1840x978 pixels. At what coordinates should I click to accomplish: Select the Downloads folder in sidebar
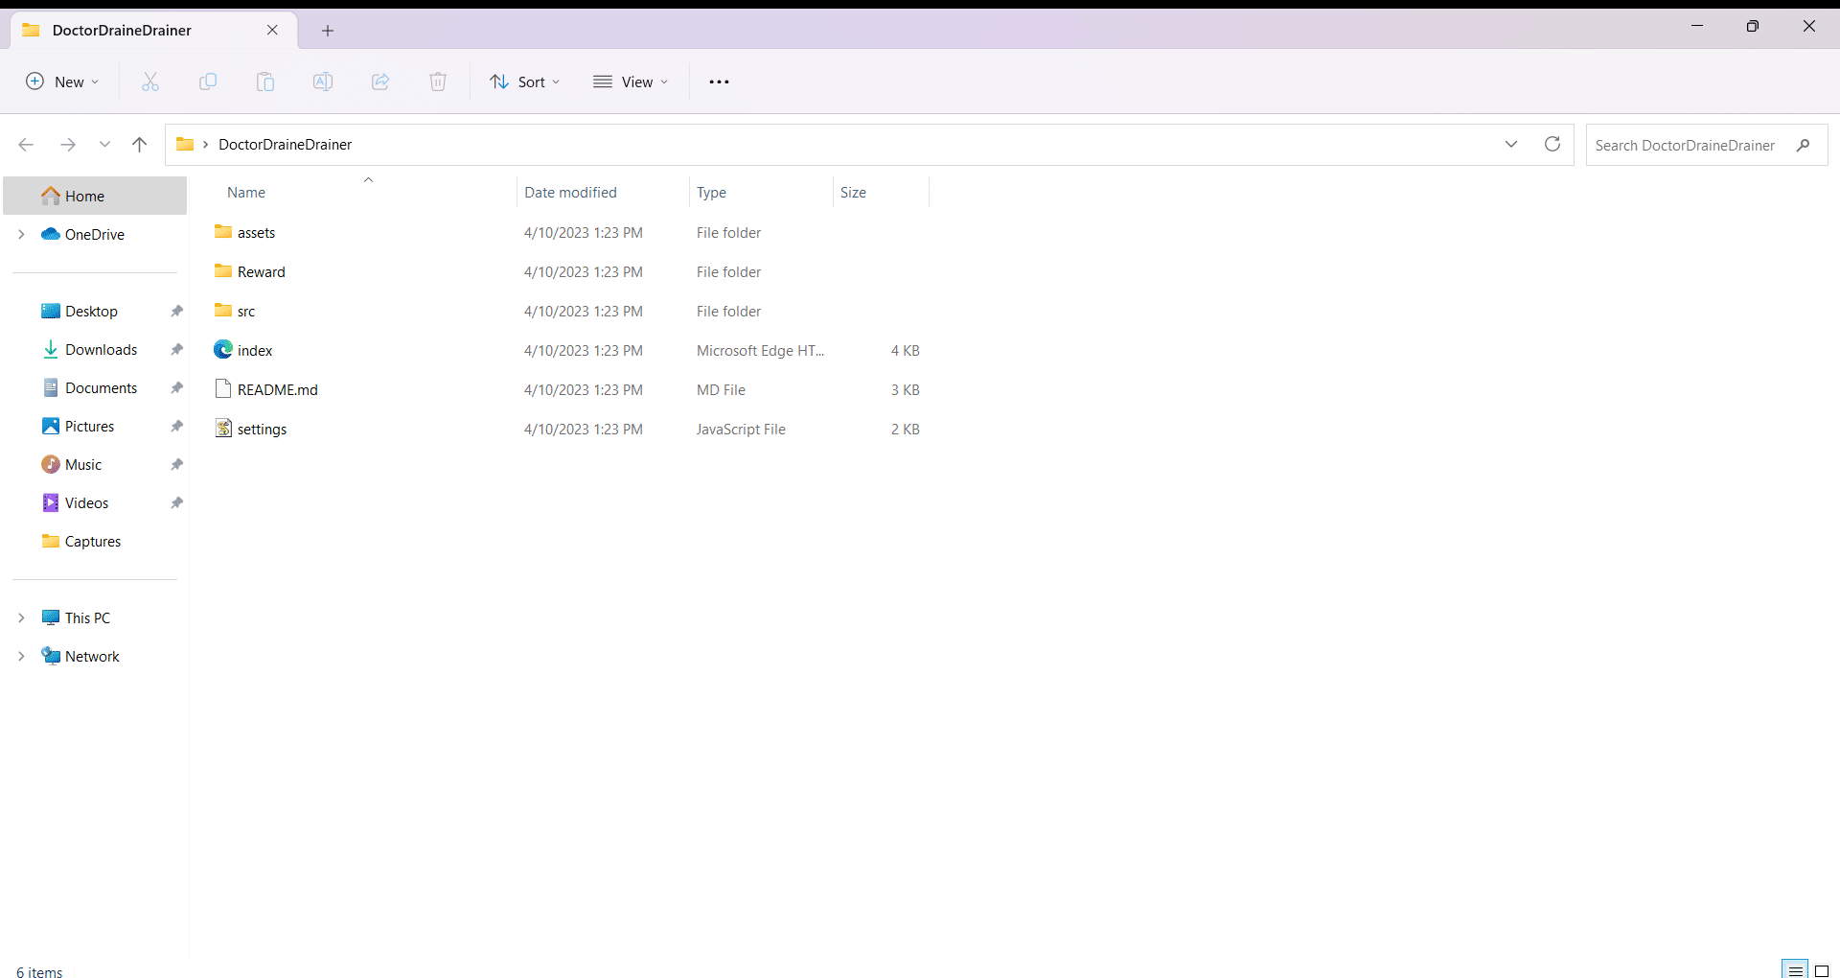tap(101, 350)
